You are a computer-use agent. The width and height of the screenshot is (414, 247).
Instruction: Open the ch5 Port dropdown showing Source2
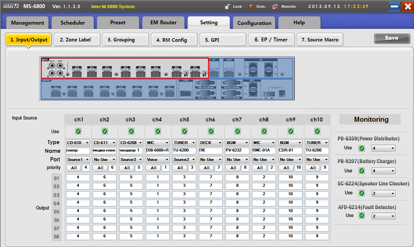[184, 160]
